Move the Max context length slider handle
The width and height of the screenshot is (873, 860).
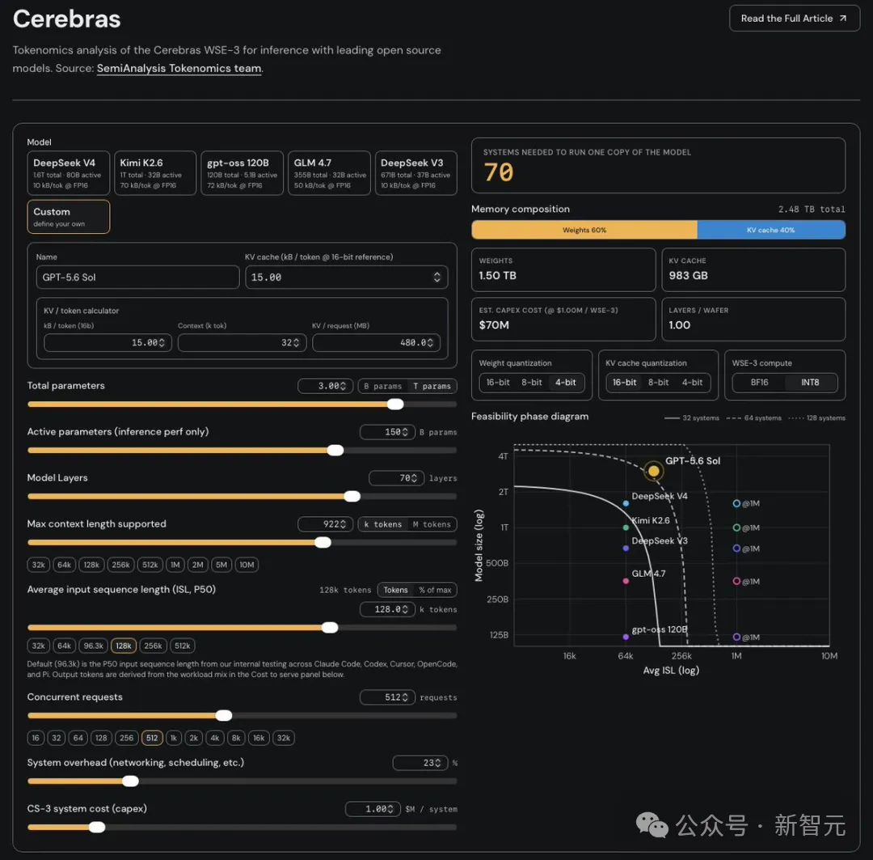tap(323, 542)
